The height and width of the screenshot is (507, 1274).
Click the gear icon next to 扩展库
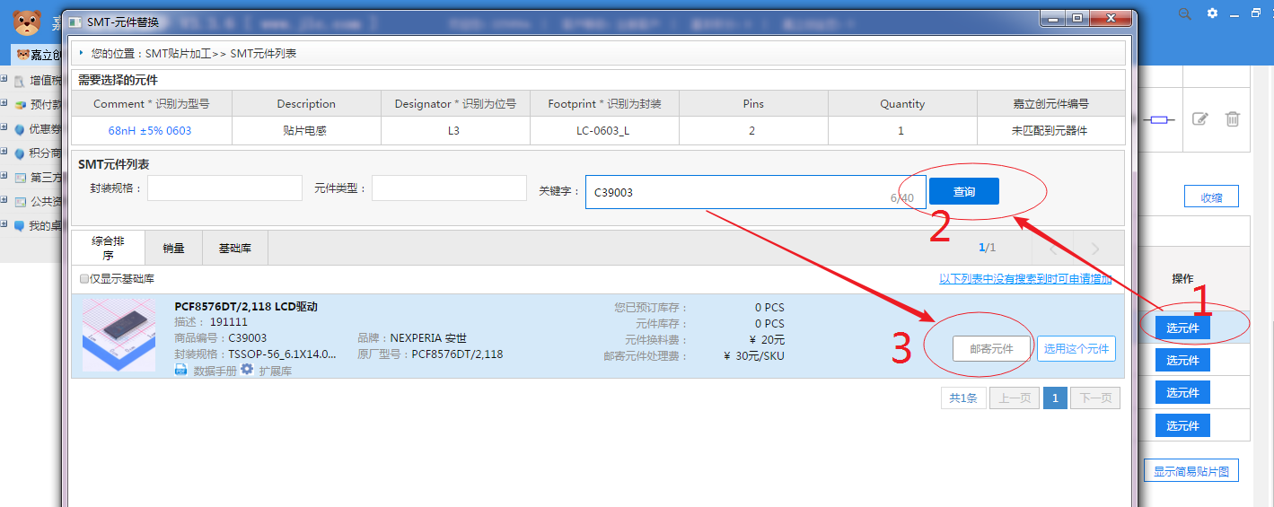[247, 370]
